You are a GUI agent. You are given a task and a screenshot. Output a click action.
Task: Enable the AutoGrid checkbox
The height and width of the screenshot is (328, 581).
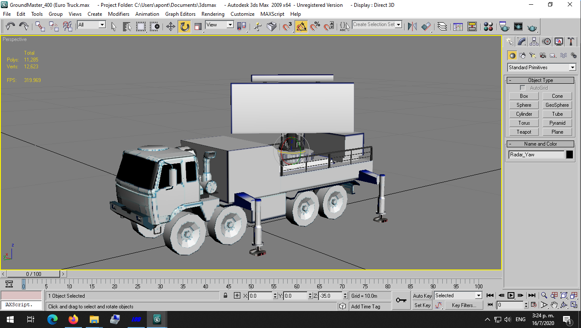point(523,88)
